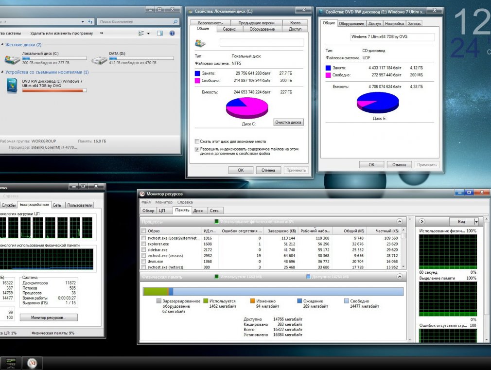Image resolution: width=491 pixels, height=370 pixels.
Task: Open DVD RW drive (E:) icon
Action: [12, 86]
